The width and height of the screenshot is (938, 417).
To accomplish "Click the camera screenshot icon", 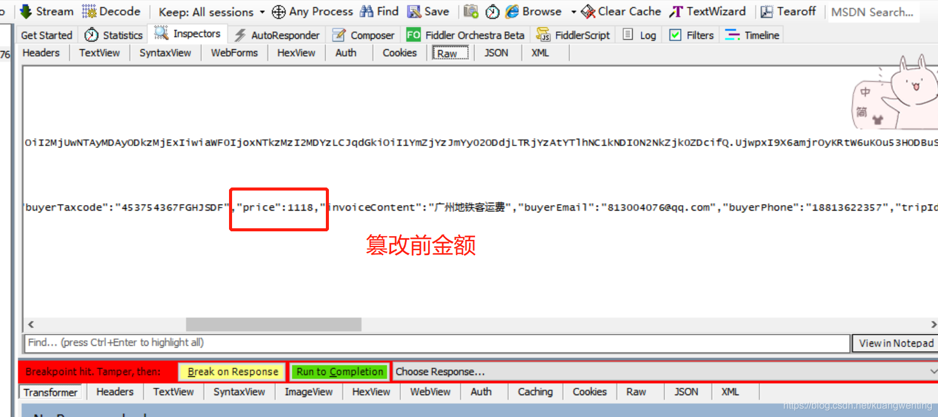I will pos(471,12).
